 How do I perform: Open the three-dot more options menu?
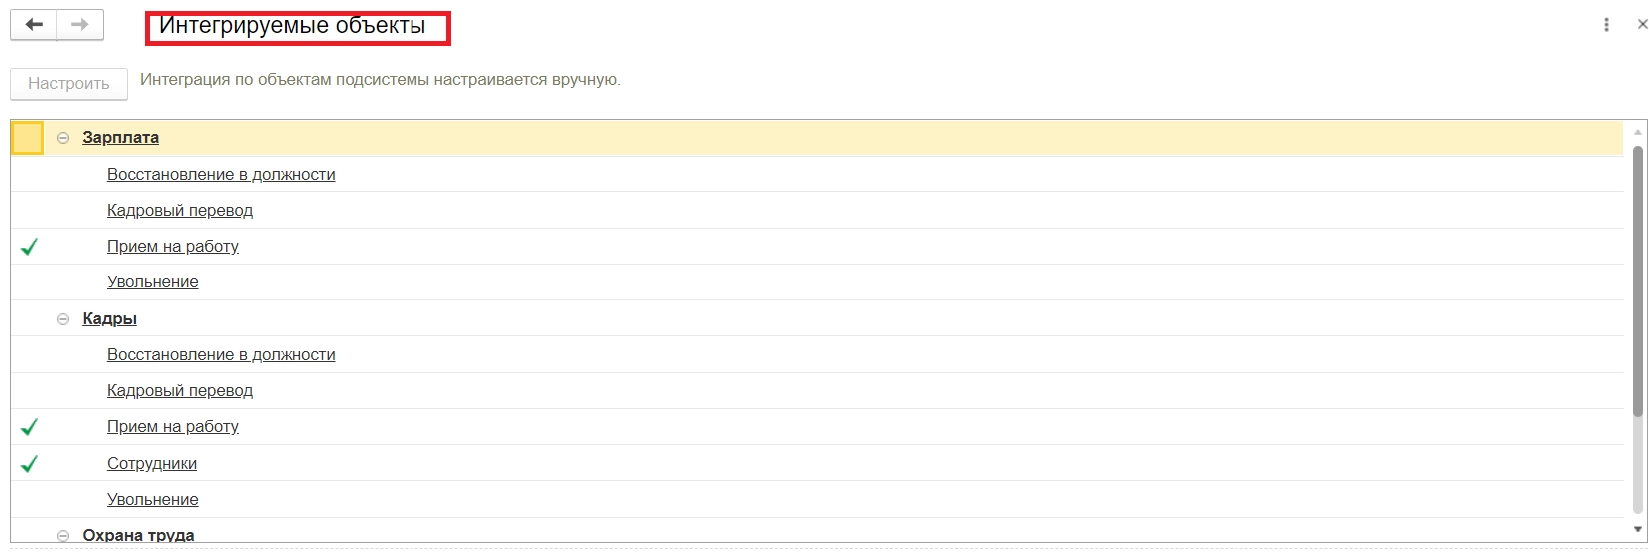[x=1606, y=25]
